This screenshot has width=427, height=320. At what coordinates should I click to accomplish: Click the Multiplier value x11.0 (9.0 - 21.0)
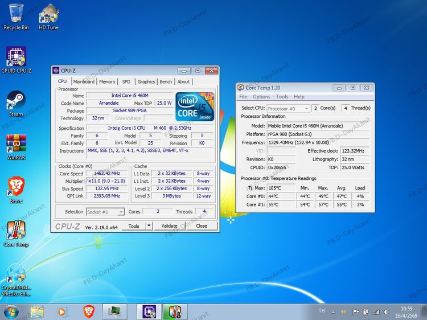pos(107,181)
